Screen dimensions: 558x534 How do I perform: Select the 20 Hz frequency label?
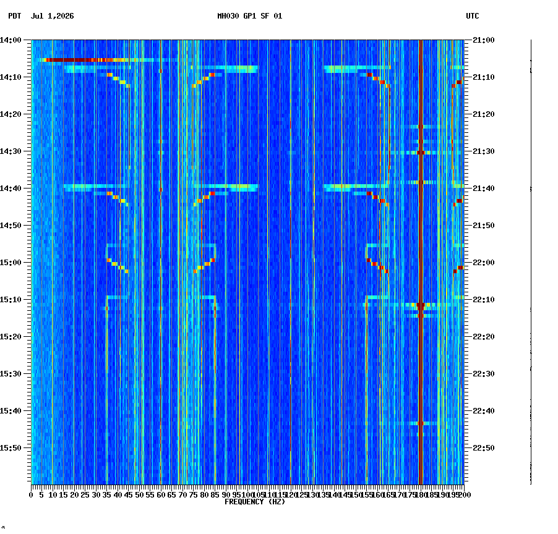[x=74, y=495]
